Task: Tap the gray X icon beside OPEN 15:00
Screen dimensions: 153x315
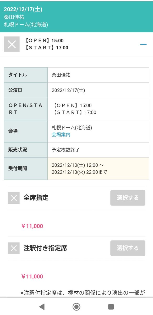Action: pos(12,44)
